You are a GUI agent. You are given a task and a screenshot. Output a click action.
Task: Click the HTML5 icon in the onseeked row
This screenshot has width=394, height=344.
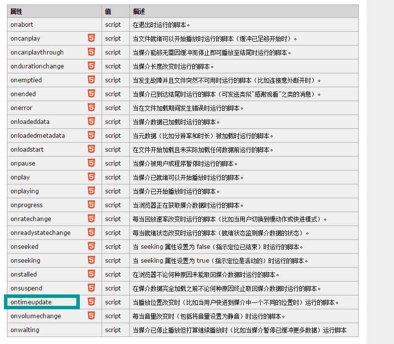pos(92,246)
